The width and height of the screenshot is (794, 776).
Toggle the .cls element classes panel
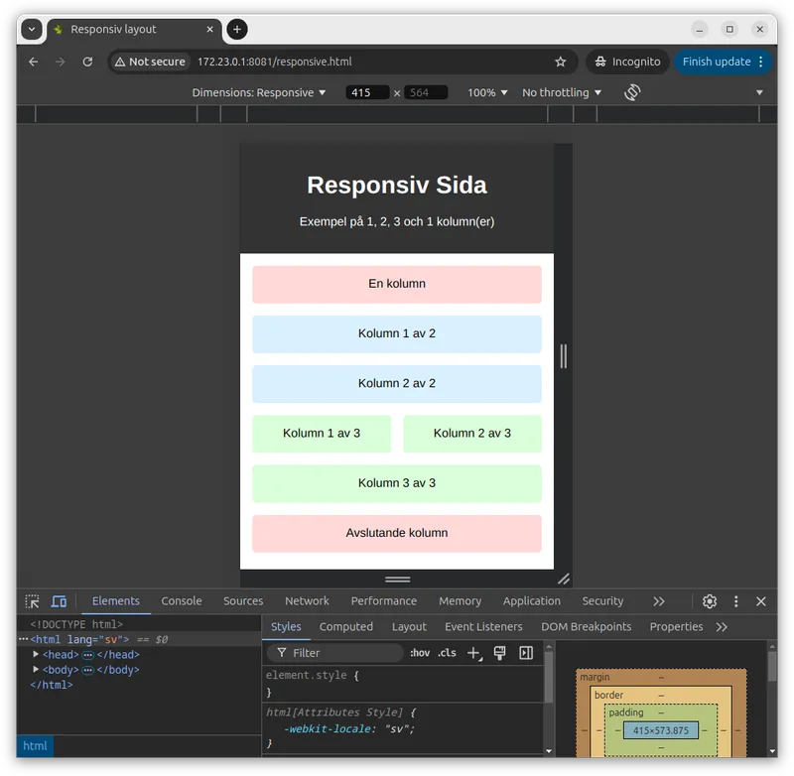(447, 653)
